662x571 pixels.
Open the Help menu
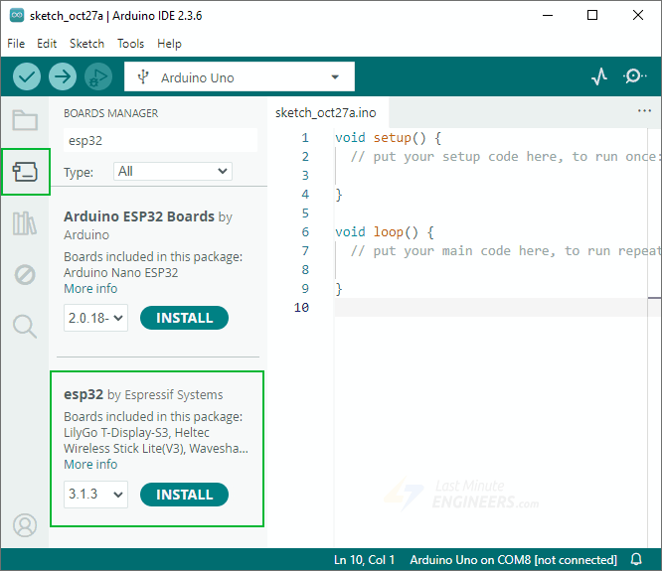[x=169, y=44]
